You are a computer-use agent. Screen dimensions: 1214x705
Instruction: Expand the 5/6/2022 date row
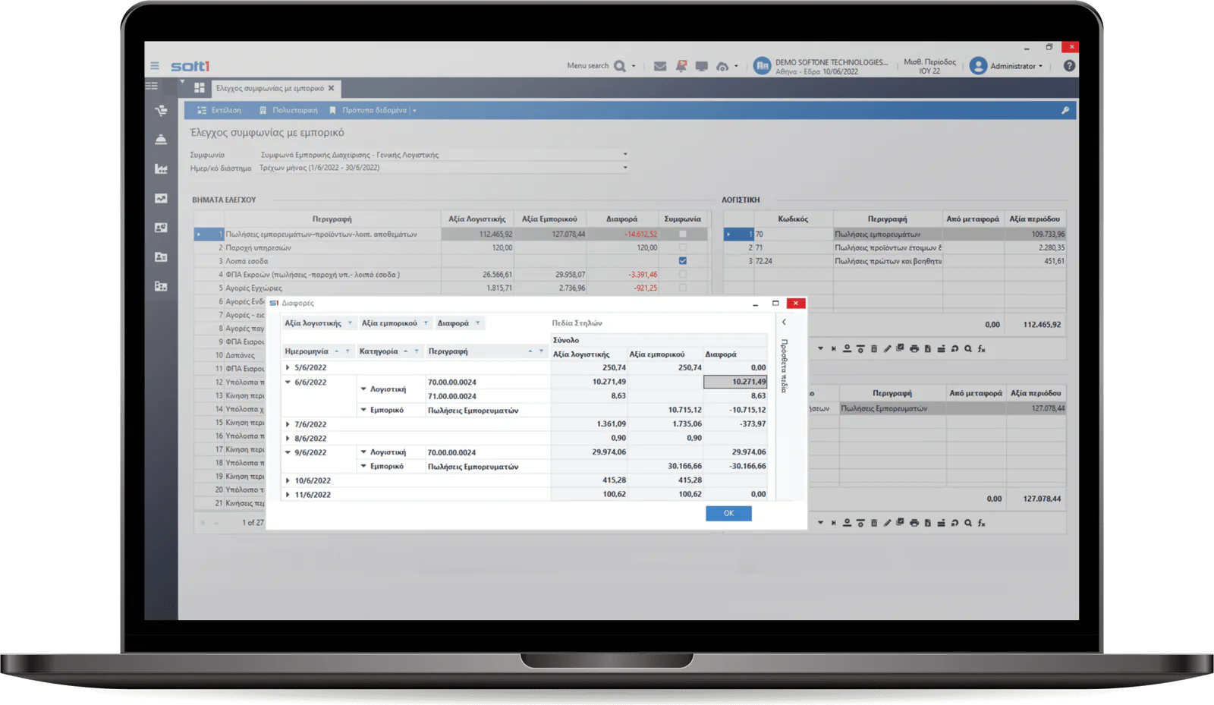(x=288, y=367)
